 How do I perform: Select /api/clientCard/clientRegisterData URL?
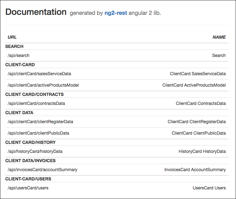pyautogui.click(x=40, y=122)
